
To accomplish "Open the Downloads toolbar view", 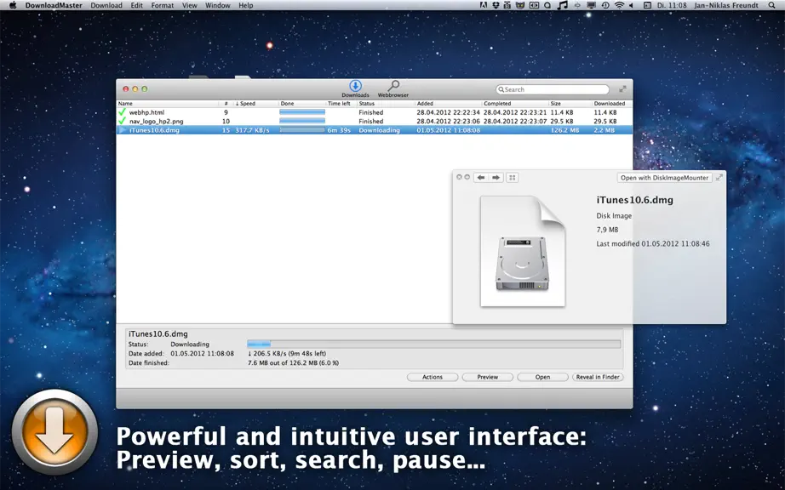I will click(355, 89).
